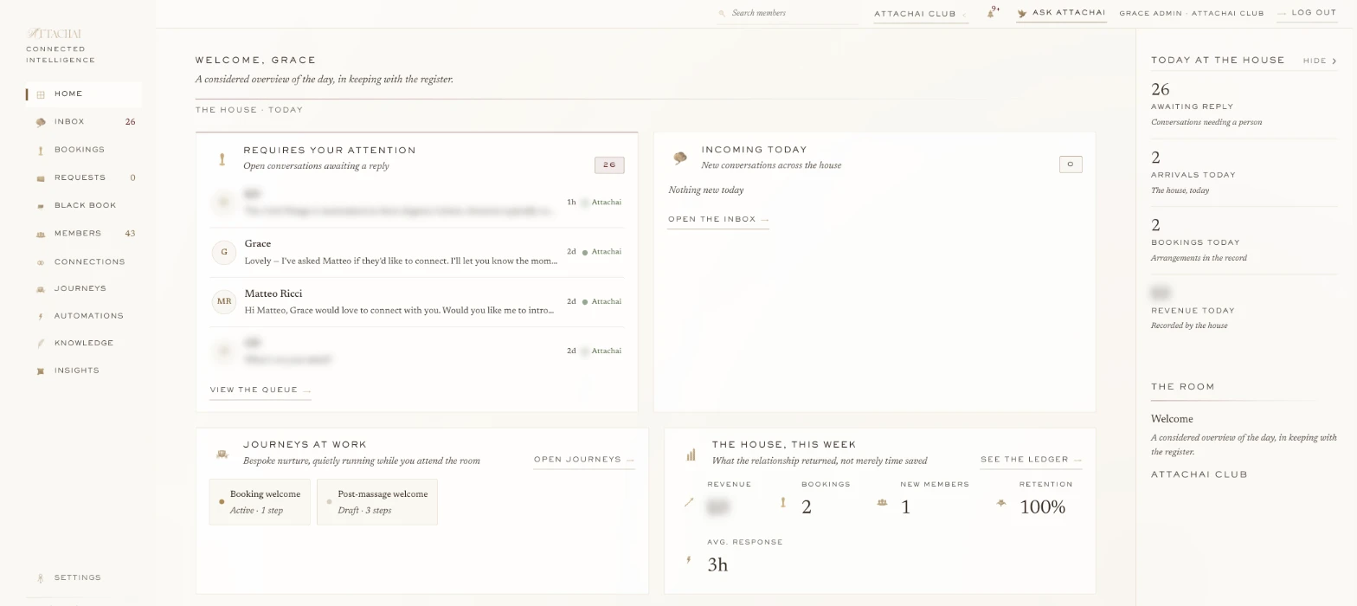1357x606 pixels.
Task: Click the 26 Awaiting Reply stat
Action: 1244,104
